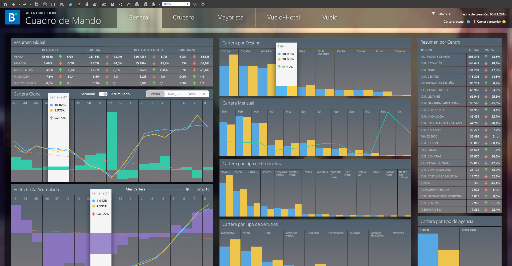
Task: Click the 83.638k realizado venta value
Action: tap(47, 57)
